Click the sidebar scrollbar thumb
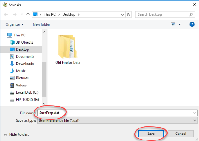 (x=44, y=79)
